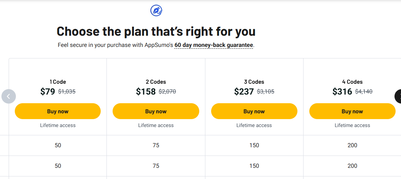This screenshot has width=401, height=179.
Task: Click the first-row 150 value in 3 Codes column
Action: click(254, 145)
